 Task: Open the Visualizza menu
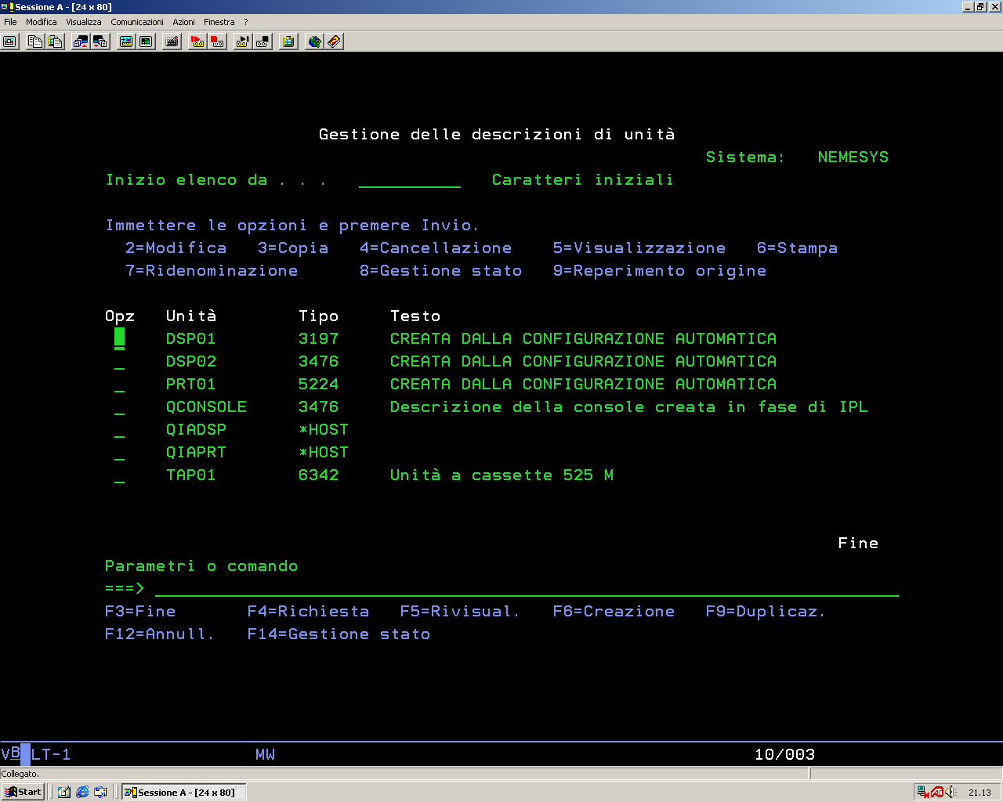(x=84, y=22)
